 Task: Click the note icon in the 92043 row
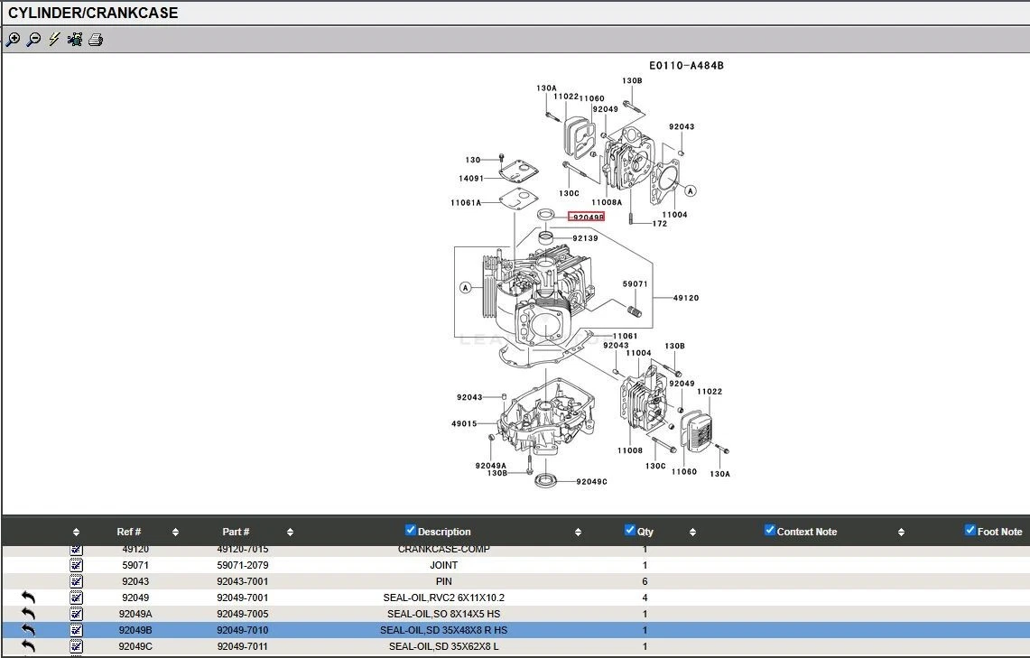click(76, 581)
